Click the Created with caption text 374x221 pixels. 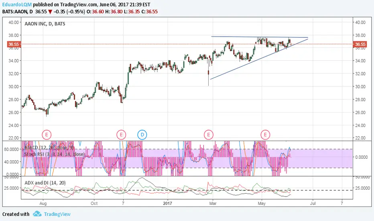16,214
